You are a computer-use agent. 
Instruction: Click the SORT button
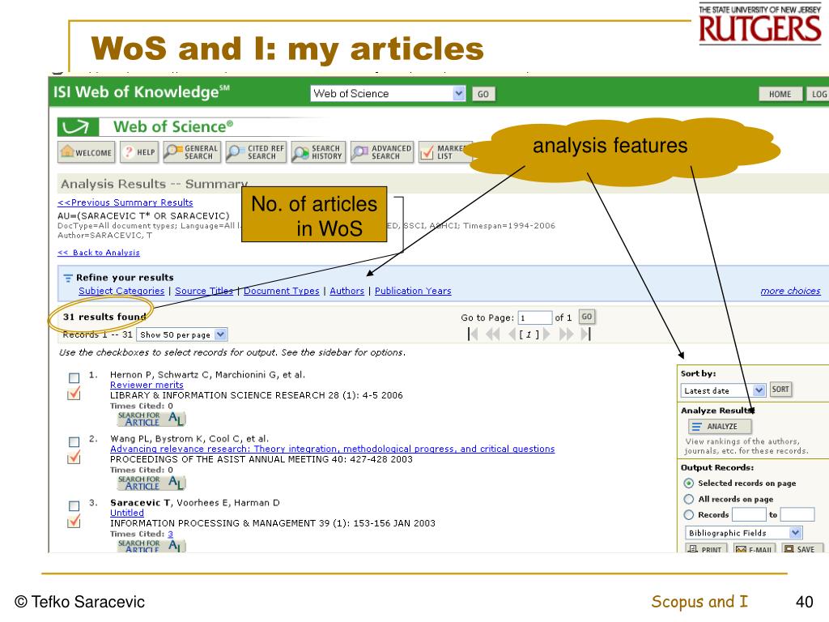[780, 390]
